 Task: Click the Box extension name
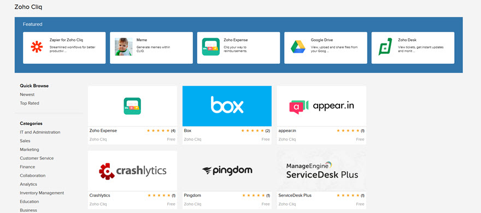click(x=187, y=131)
